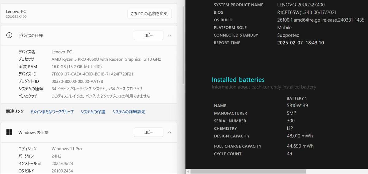368x174 pixels.
Task: Collapse the Windows の仕様 section chevron
Action: (x=170, y=132)
